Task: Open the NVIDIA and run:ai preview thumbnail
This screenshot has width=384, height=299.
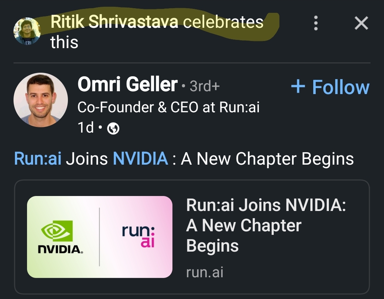Action: [100, 237]
